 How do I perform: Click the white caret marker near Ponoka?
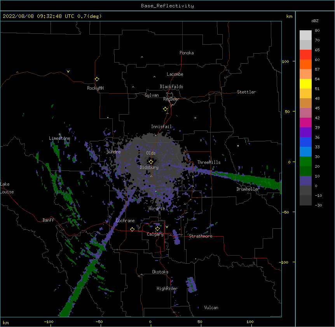(142, 57)
